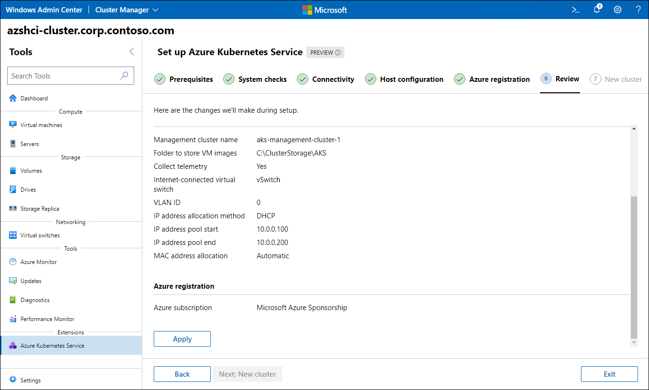Open the notifications bell
The width and height of the screenshot is (649, 390).
tap(597, 10)
